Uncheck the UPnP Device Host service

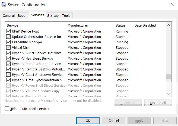[x=8, y=31]
